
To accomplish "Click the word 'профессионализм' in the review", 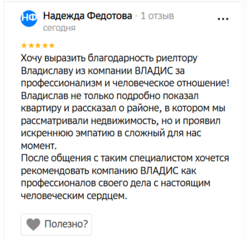I will (61, 83).
